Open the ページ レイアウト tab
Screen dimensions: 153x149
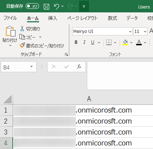click(82, 18)
